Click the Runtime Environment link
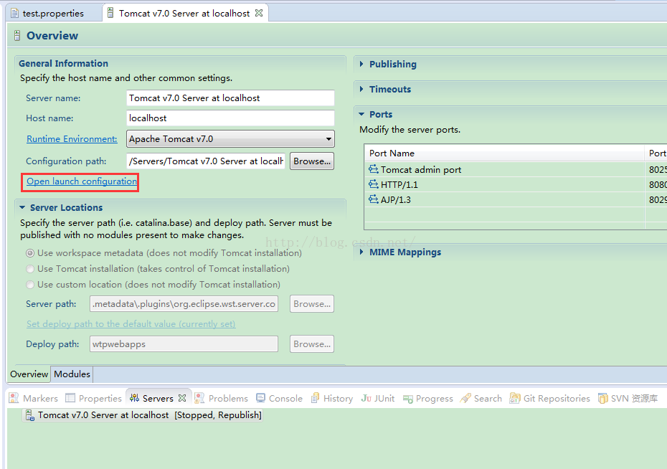 click(x=72, y=138)
